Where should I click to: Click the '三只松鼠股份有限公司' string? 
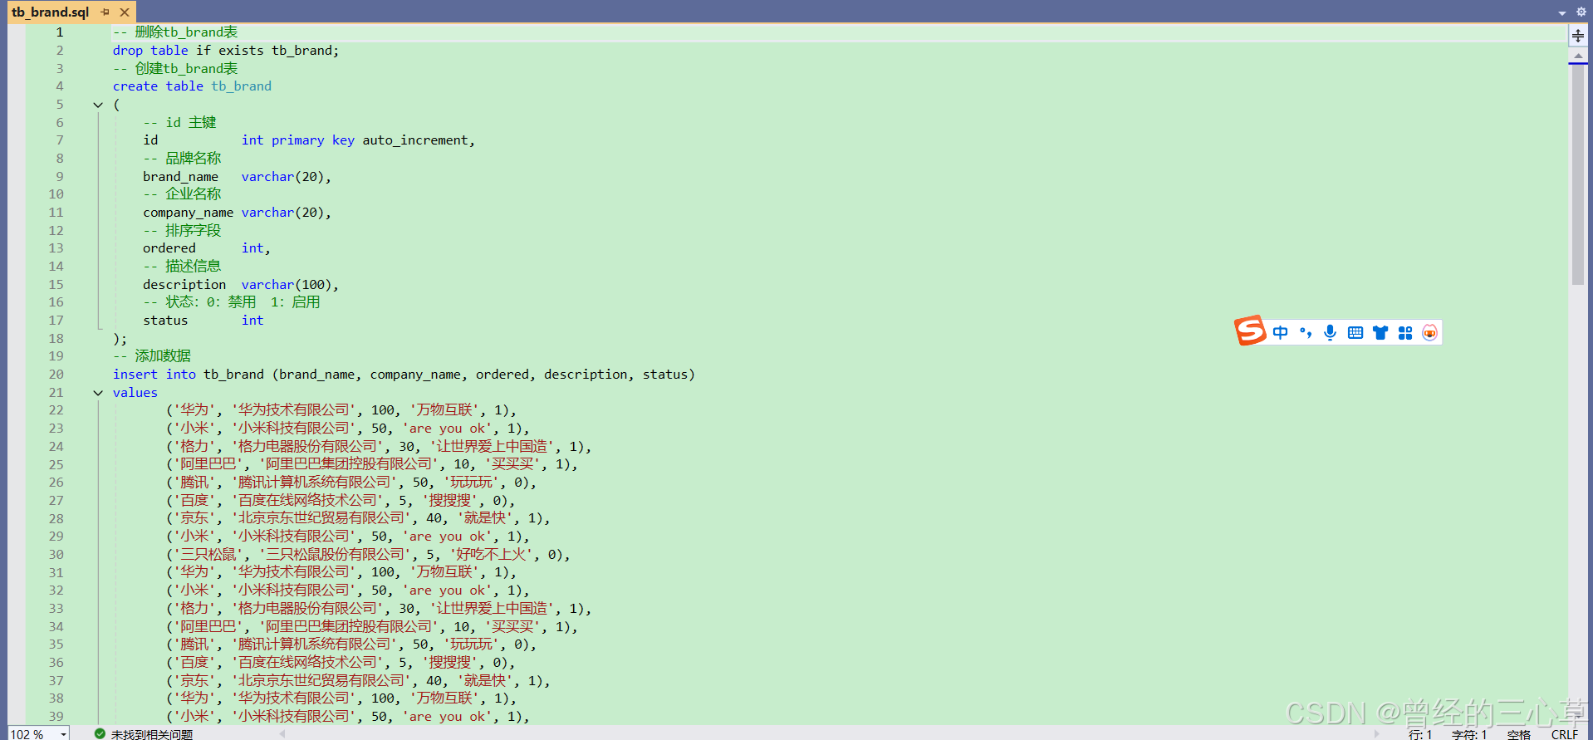pyautogui.click(x=336, y=555)
